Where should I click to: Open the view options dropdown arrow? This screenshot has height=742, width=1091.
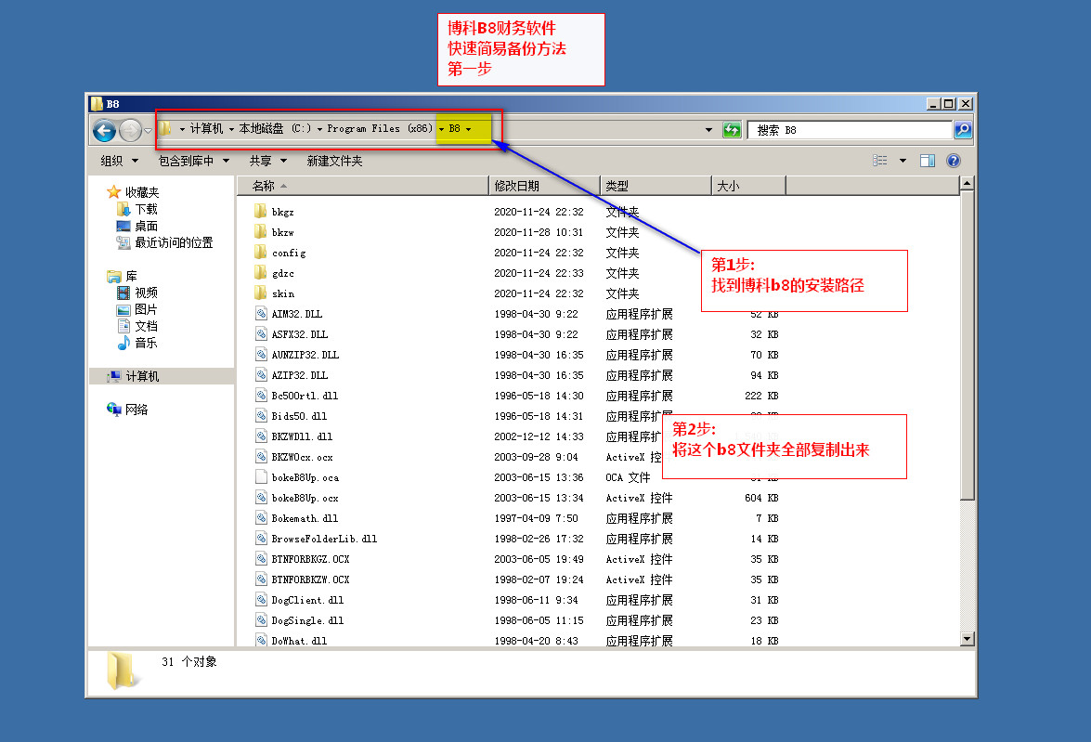(903, 161)
